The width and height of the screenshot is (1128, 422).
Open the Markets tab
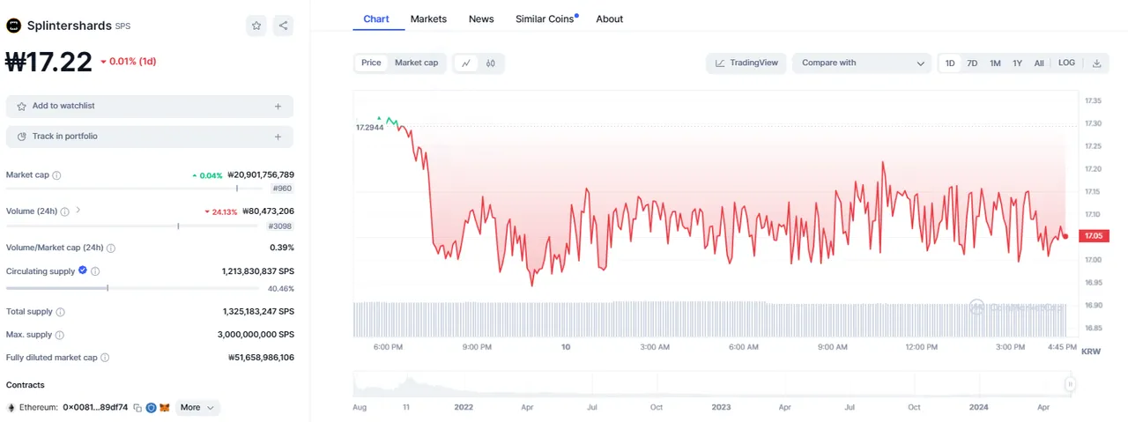[428, 19]
